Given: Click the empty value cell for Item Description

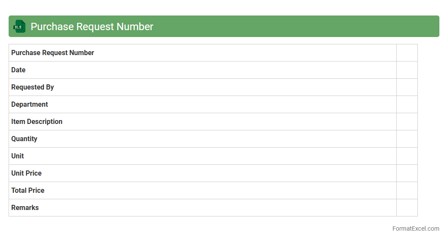Looking at the screenshot, I should click(407, 121).
